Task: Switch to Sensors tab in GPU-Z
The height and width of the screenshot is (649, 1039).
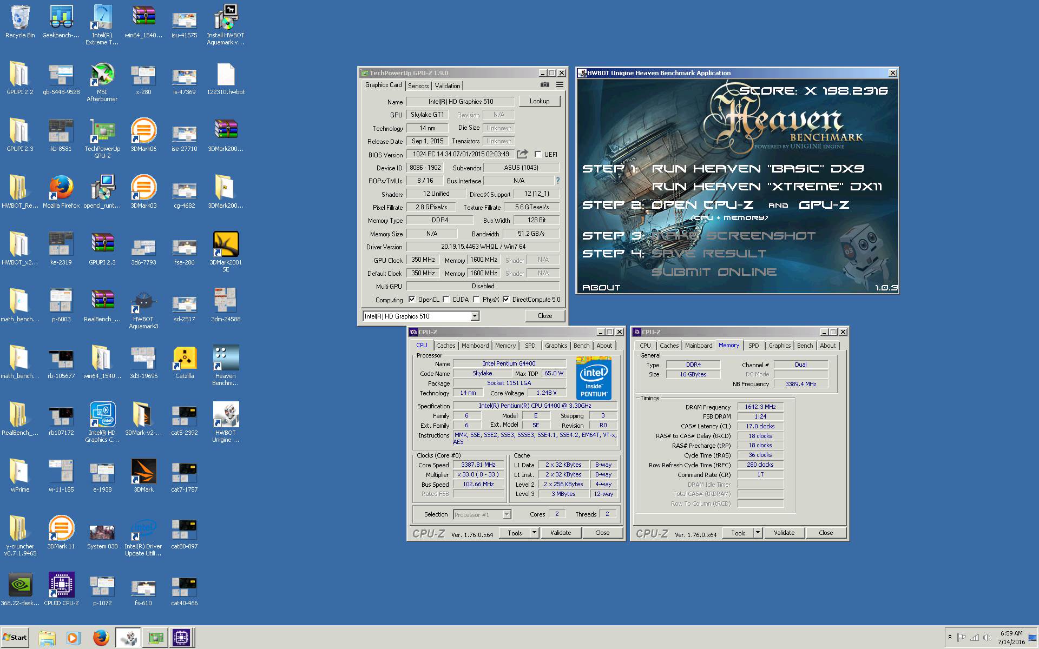Action: coord(418,86)
